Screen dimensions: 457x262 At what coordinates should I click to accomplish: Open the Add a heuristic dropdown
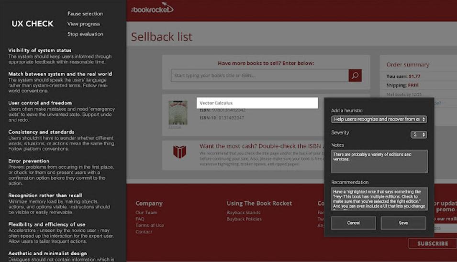[x=379, y=120]
